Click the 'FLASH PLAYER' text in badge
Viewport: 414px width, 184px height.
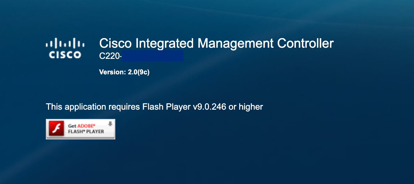point(86,131)
